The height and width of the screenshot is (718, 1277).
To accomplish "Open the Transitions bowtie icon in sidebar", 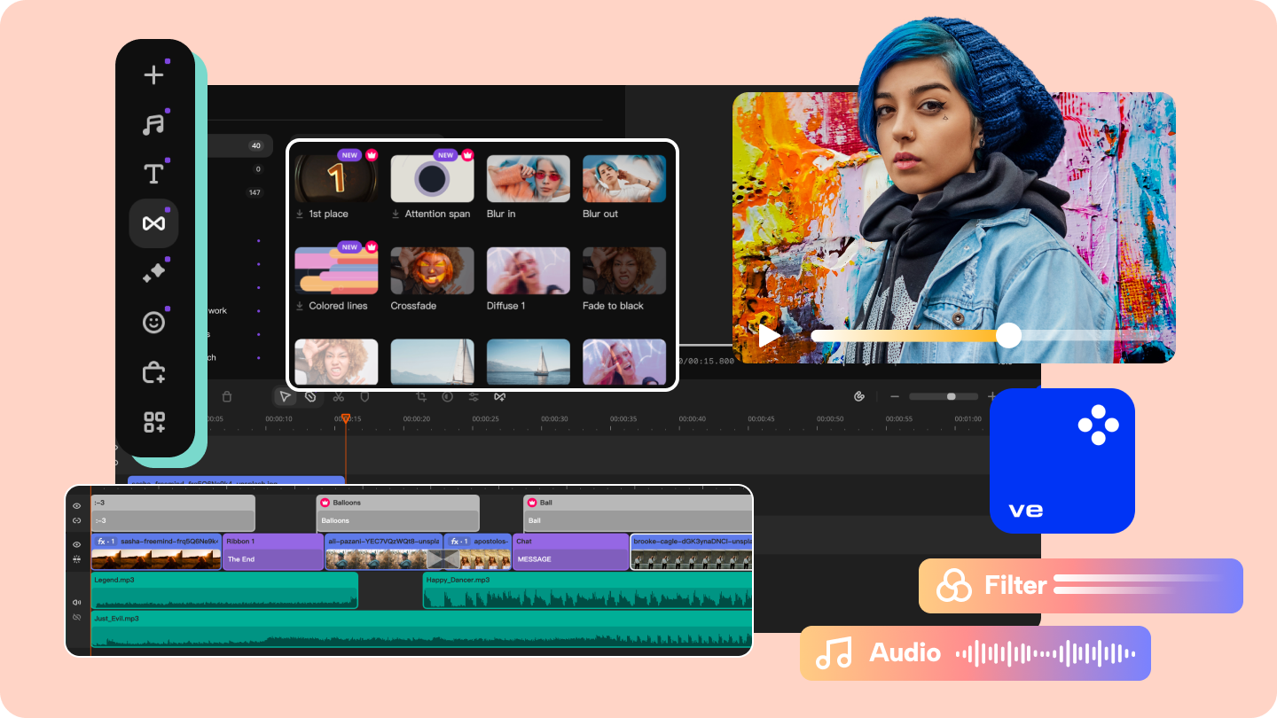I will pyautogui.click(x=154, y=223).
